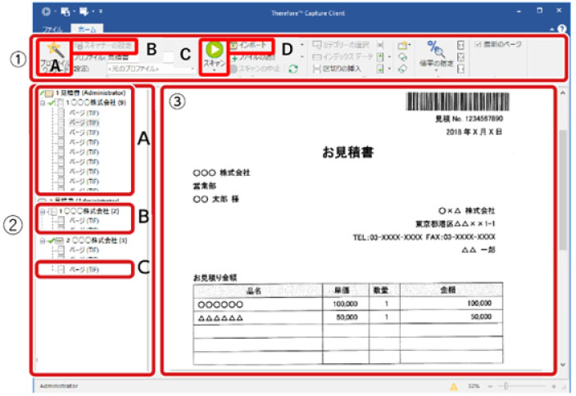Click カテゴリーの選択 in the ribbon
Screen dimensions: 576x396
[344, 44]
